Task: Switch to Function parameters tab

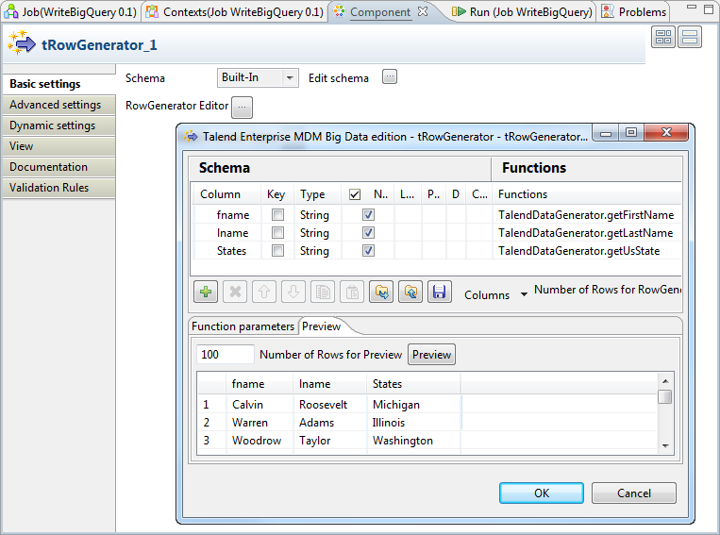Action: (x=243, y=326)
